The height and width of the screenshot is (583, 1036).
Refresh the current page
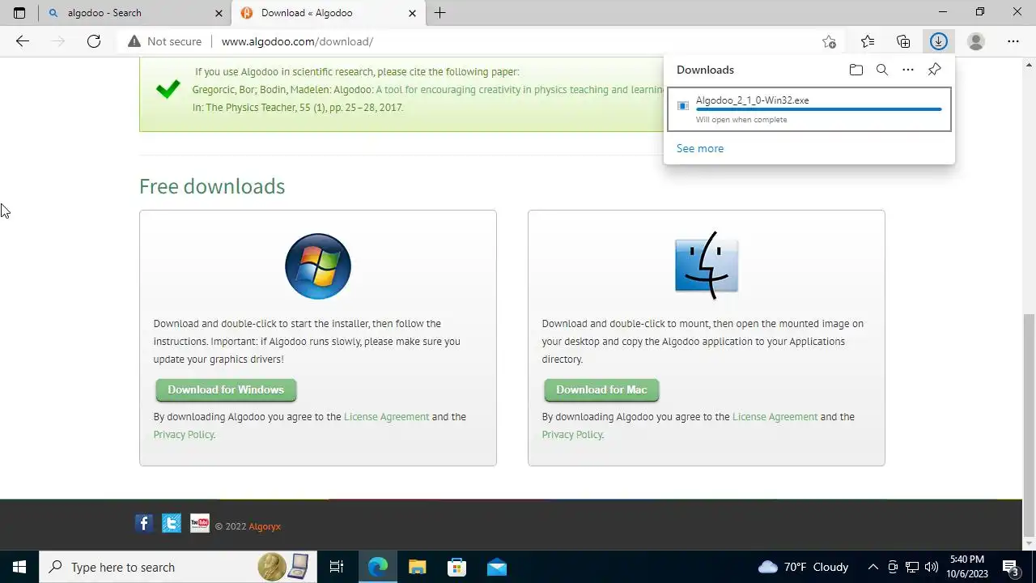point(94,41)
